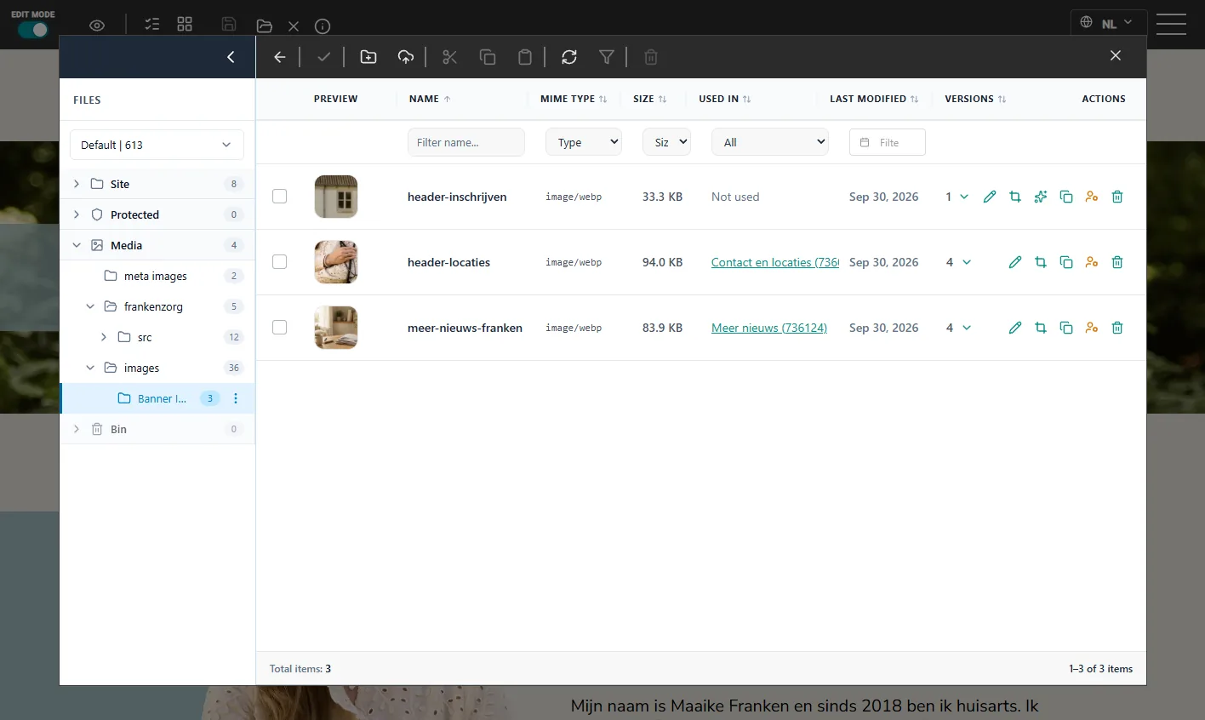Open the NL language selector

[1109, 23]
